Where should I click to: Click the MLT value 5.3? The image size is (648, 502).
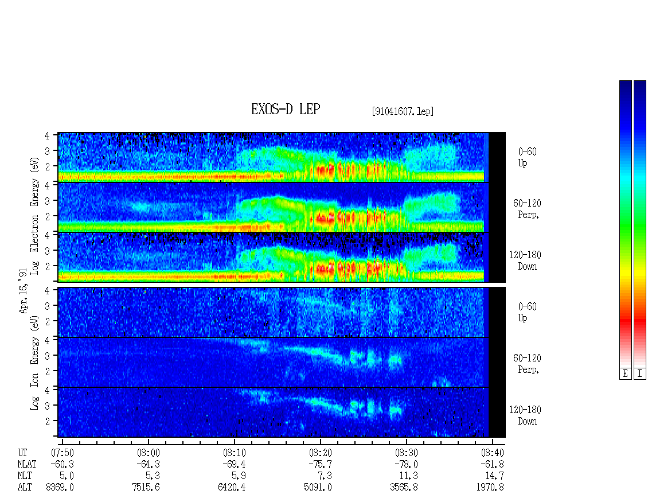153,476
